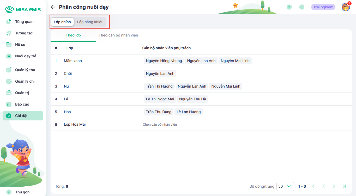The height and width of the screenshot is (196, 356).
Task: Switch to Lớp chính toggle
Action: [62, 22]
